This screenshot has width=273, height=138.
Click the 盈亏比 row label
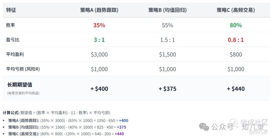point(13,40)
